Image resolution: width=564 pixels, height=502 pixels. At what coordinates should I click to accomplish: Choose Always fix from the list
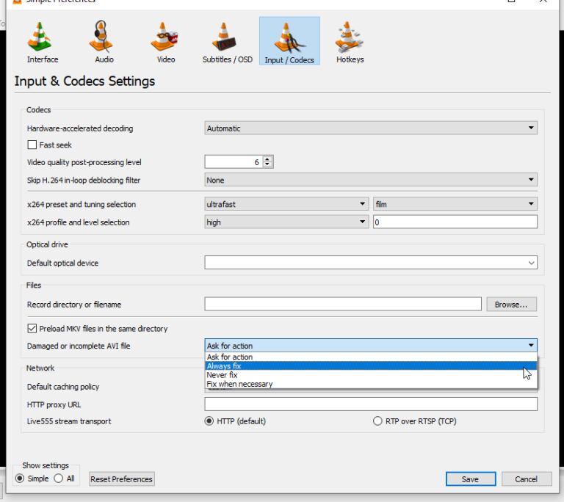pyautogui.click(x=224, y=366)
